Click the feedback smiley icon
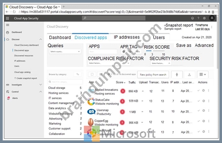 click(192, 18)
